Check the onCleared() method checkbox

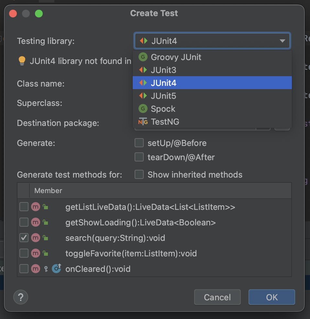(24, 269)
